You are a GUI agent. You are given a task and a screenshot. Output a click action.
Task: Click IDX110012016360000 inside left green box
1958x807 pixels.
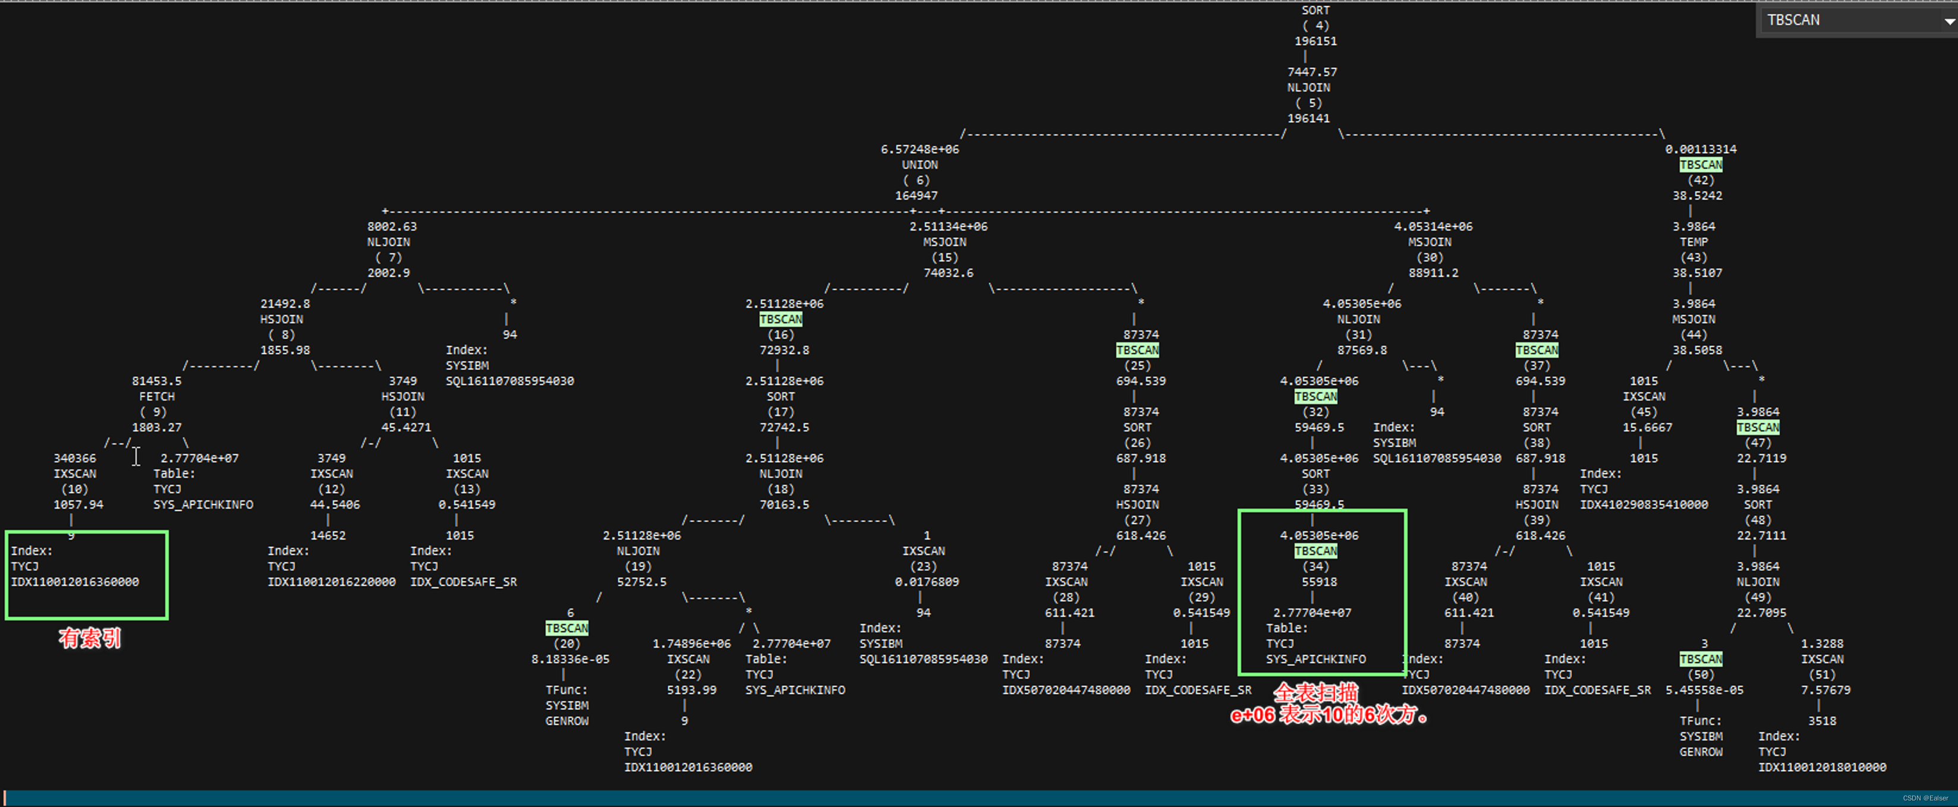pyautogui.click(x=74, y=582)
